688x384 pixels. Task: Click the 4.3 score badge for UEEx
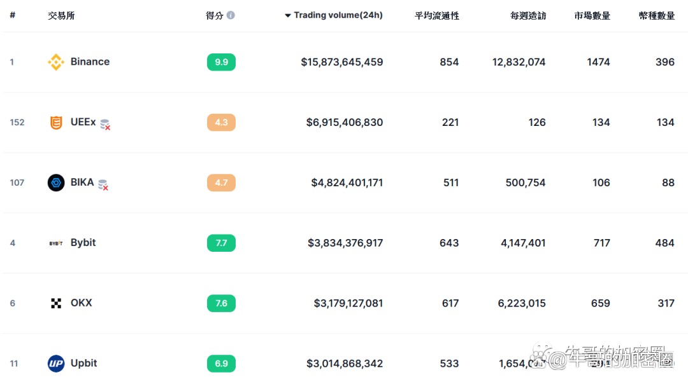pyautogui.click(x=221, y=122)
